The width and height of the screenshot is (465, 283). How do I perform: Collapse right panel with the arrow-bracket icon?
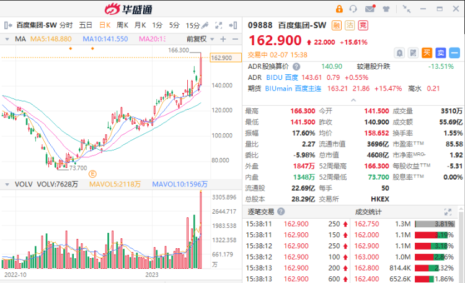point(233,25)
